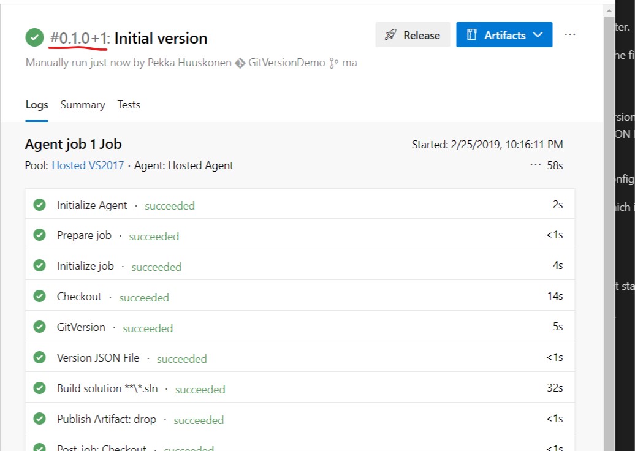Click the GitVersion success check icon
635x451 pixels.
(x=39, y=327)
